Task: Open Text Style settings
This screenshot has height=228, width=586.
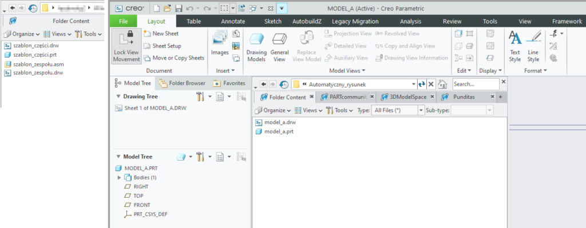Action: pos(515,47)
